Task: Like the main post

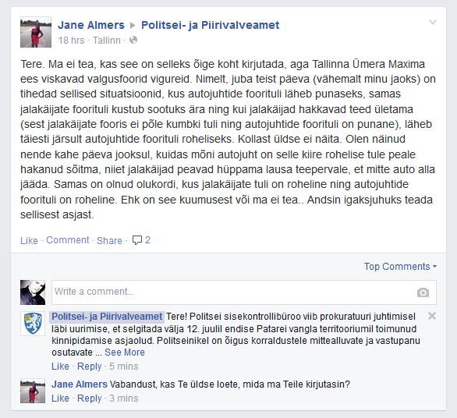Action: click(x=29, y=240)
